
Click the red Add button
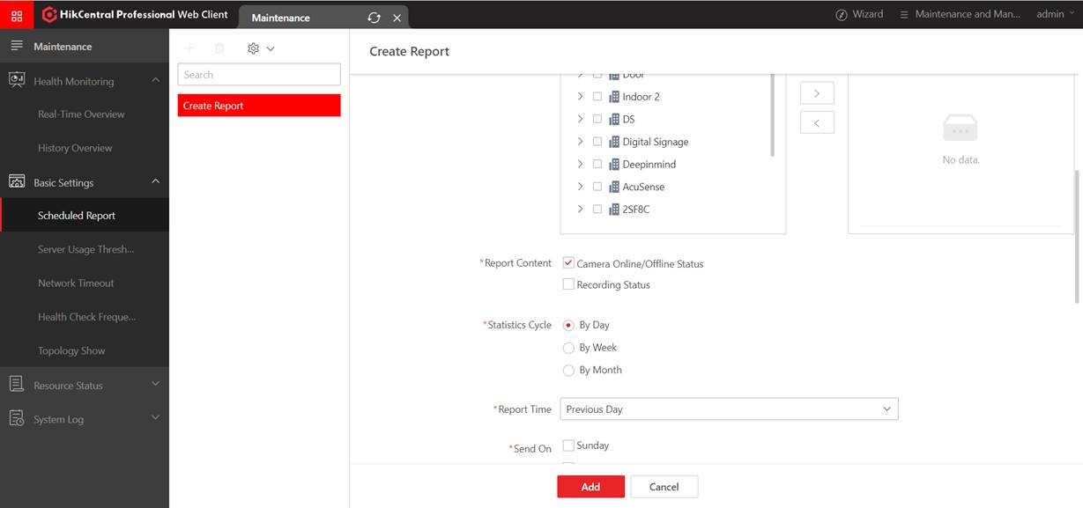point(590,487)
